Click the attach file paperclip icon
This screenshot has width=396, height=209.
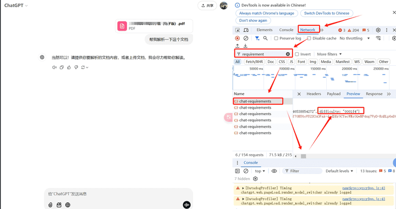(50, 205)
